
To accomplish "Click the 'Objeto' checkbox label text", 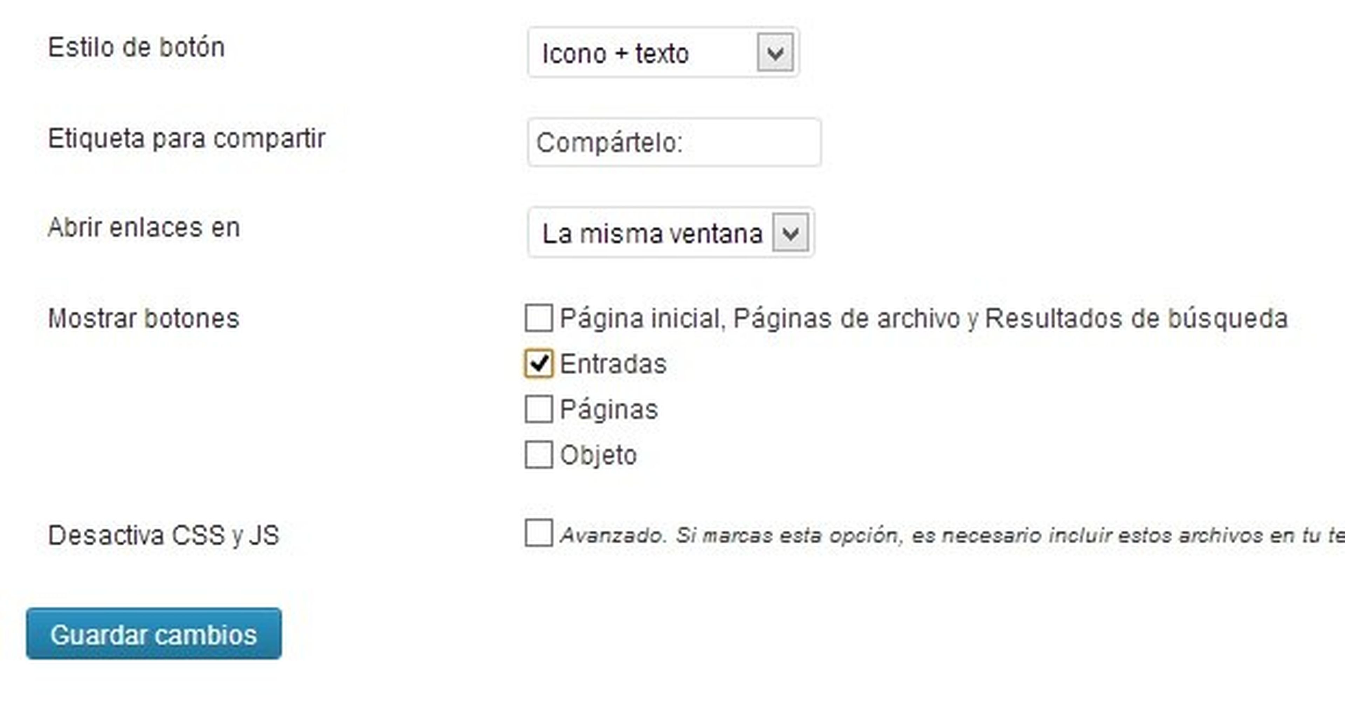I will [598, 455].
